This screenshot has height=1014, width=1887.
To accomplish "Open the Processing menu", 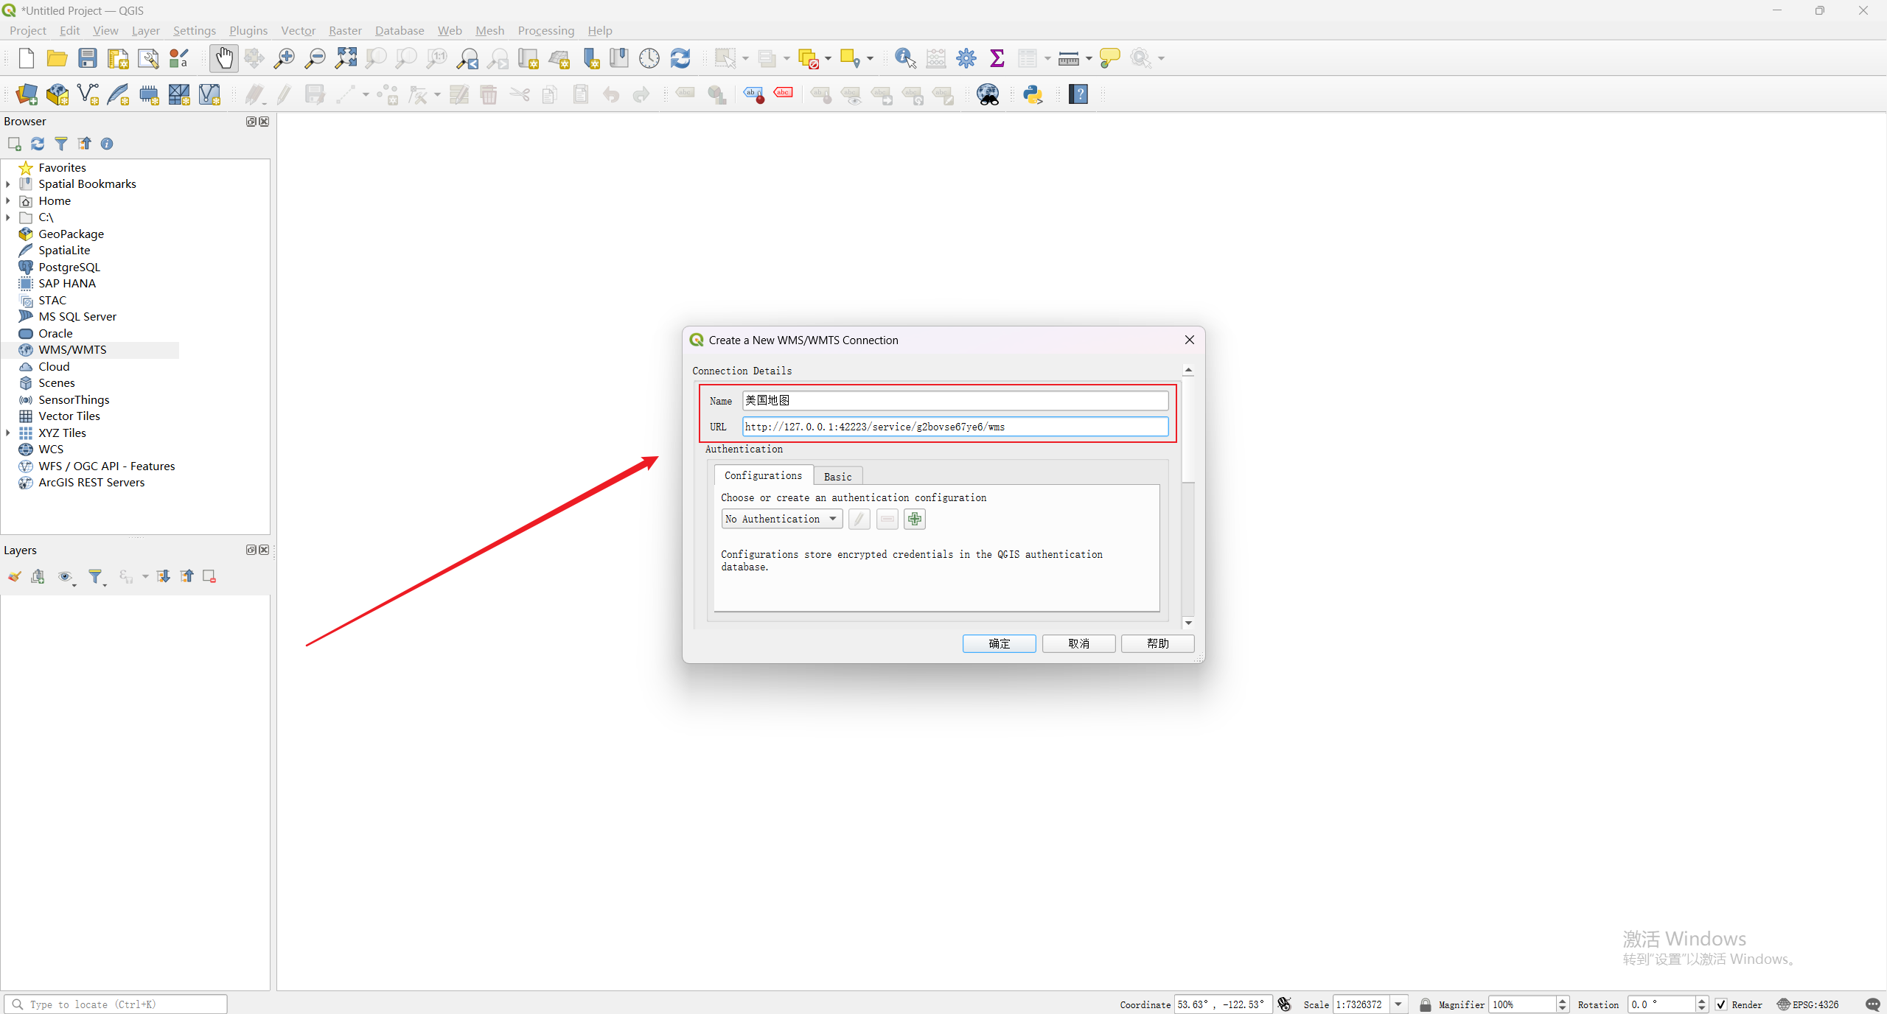I will click(x=545, y=30).
